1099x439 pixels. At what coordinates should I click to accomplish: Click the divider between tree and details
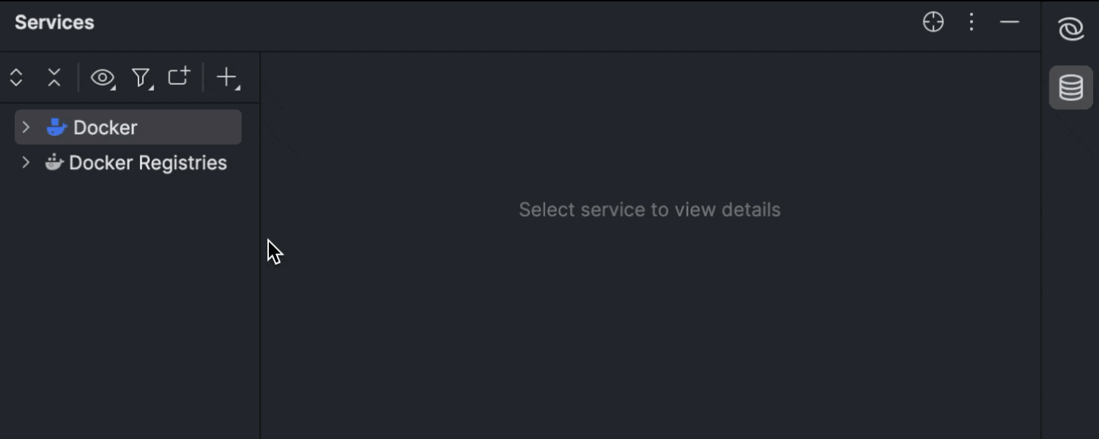pos(261,293)
